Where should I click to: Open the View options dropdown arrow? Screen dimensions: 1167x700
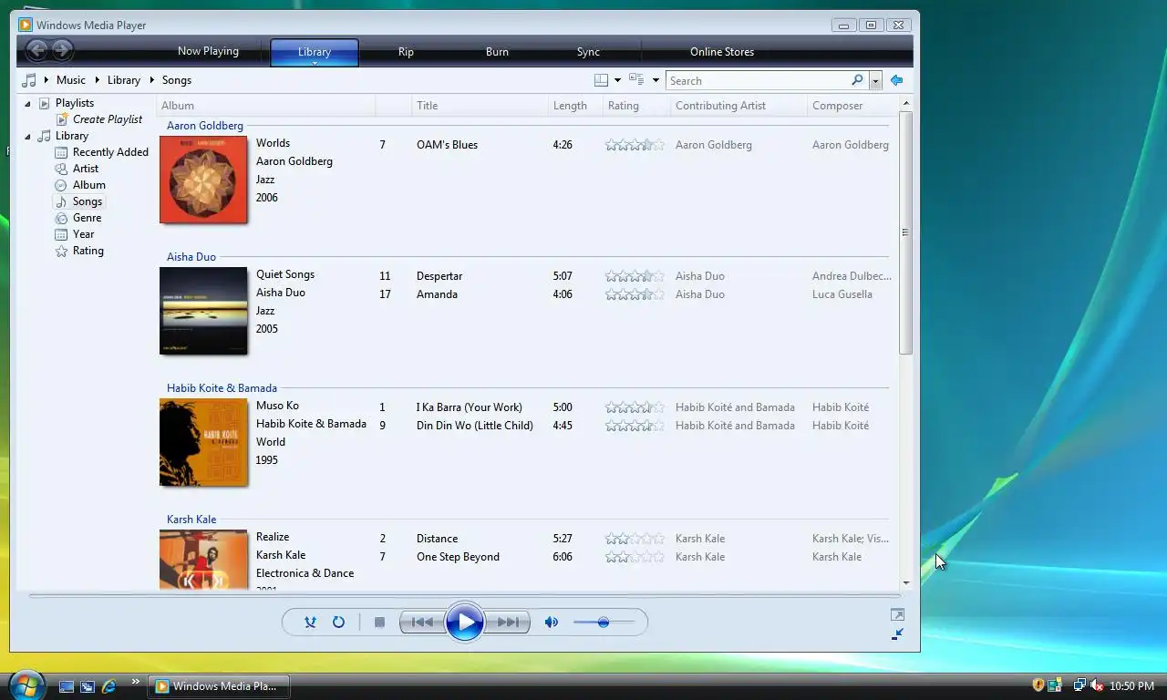[x=656, y=80]
